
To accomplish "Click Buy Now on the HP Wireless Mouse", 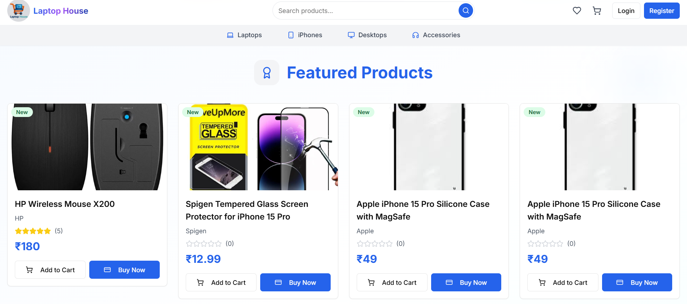I will (124, 270).
